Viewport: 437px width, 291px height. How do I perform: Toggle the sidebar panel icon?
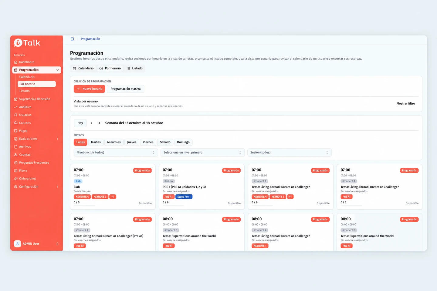tap(72, 39)
